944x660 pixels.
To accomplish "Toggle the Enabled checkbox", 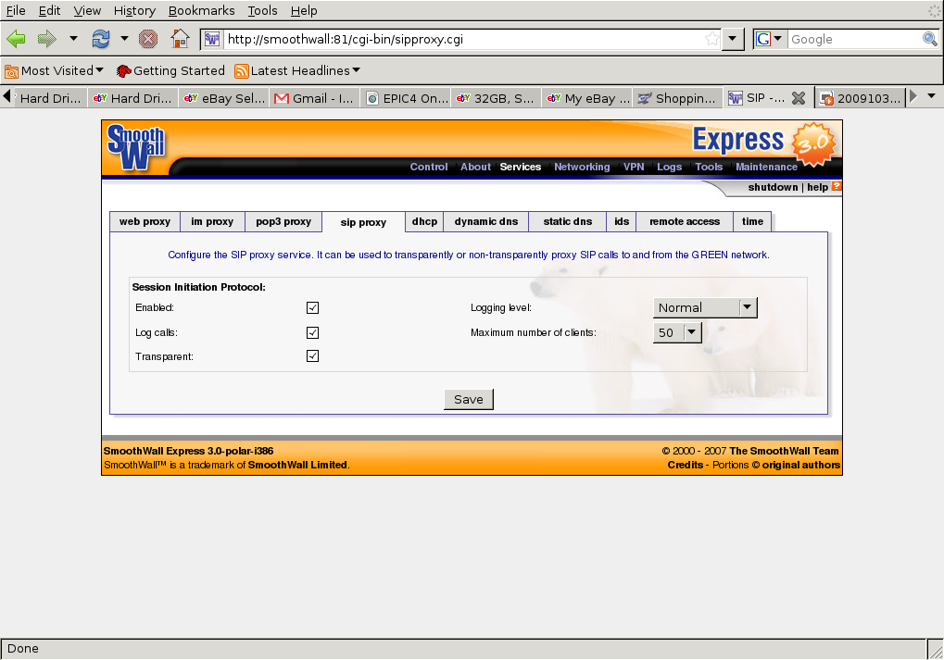I will pos(312,308).
